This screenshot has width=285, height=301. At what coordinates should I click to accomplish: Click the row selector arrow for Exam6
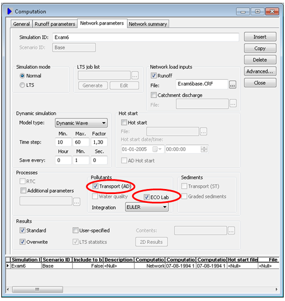[8, 266]
